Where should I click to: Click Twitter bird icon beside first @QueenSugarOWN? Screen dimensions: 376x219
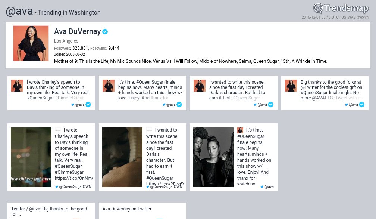click(57, 187)
